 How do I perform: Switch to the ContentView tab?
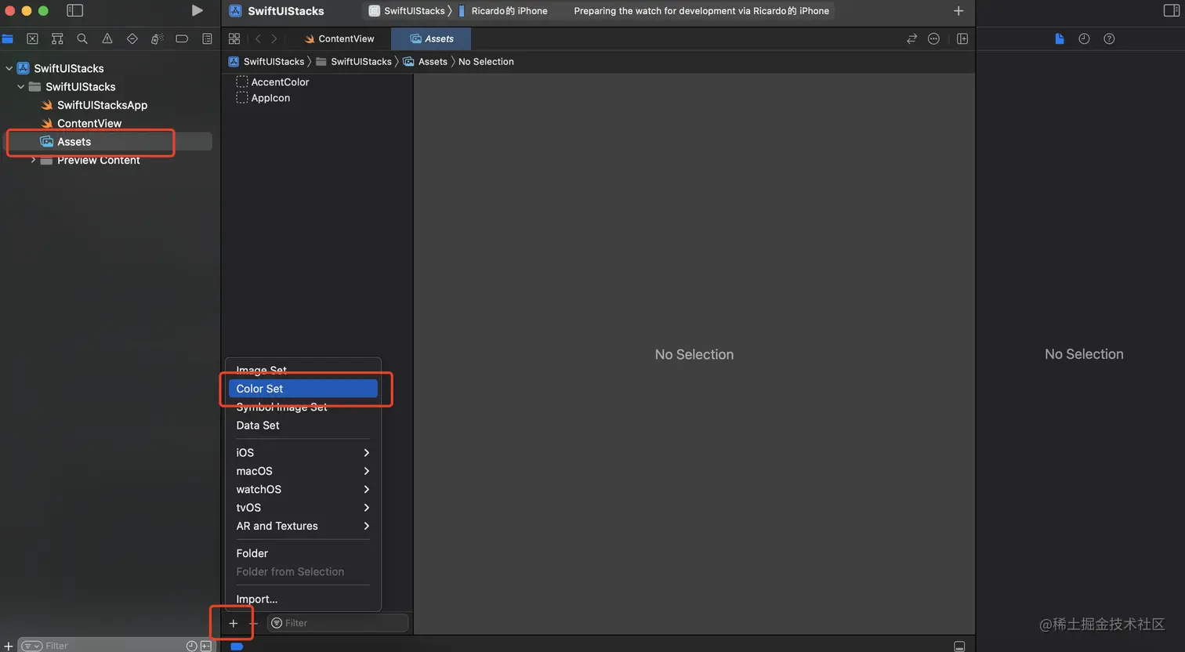(339, 38)
